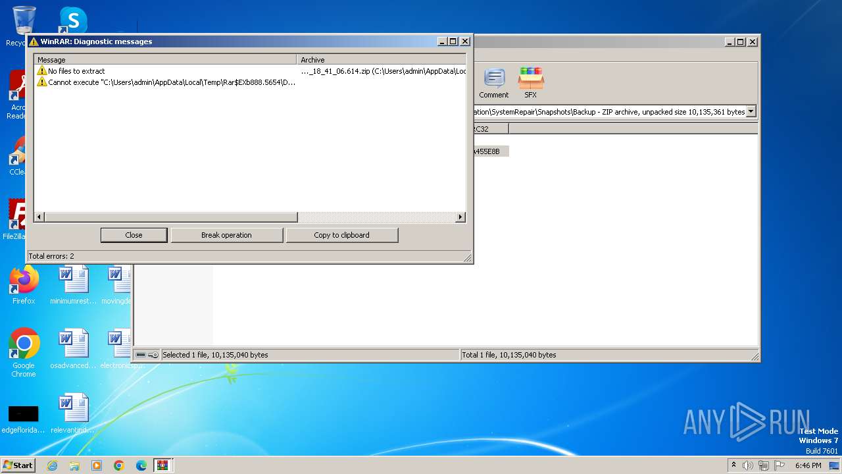Launch Firefox from the desktop
The height and width of the screenshot is (474, 842).
(x=24, y=284)
